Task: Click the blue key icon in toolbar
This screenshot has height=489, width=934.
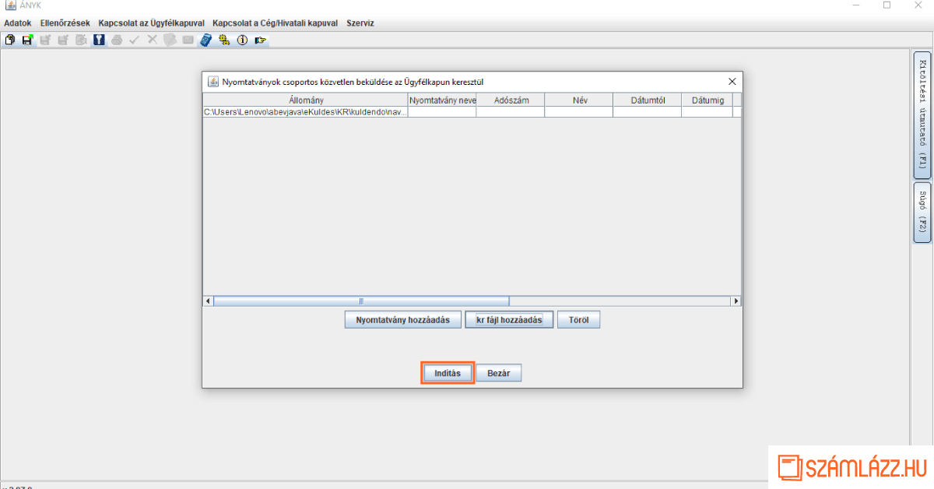Action: (x=99, y=40)
